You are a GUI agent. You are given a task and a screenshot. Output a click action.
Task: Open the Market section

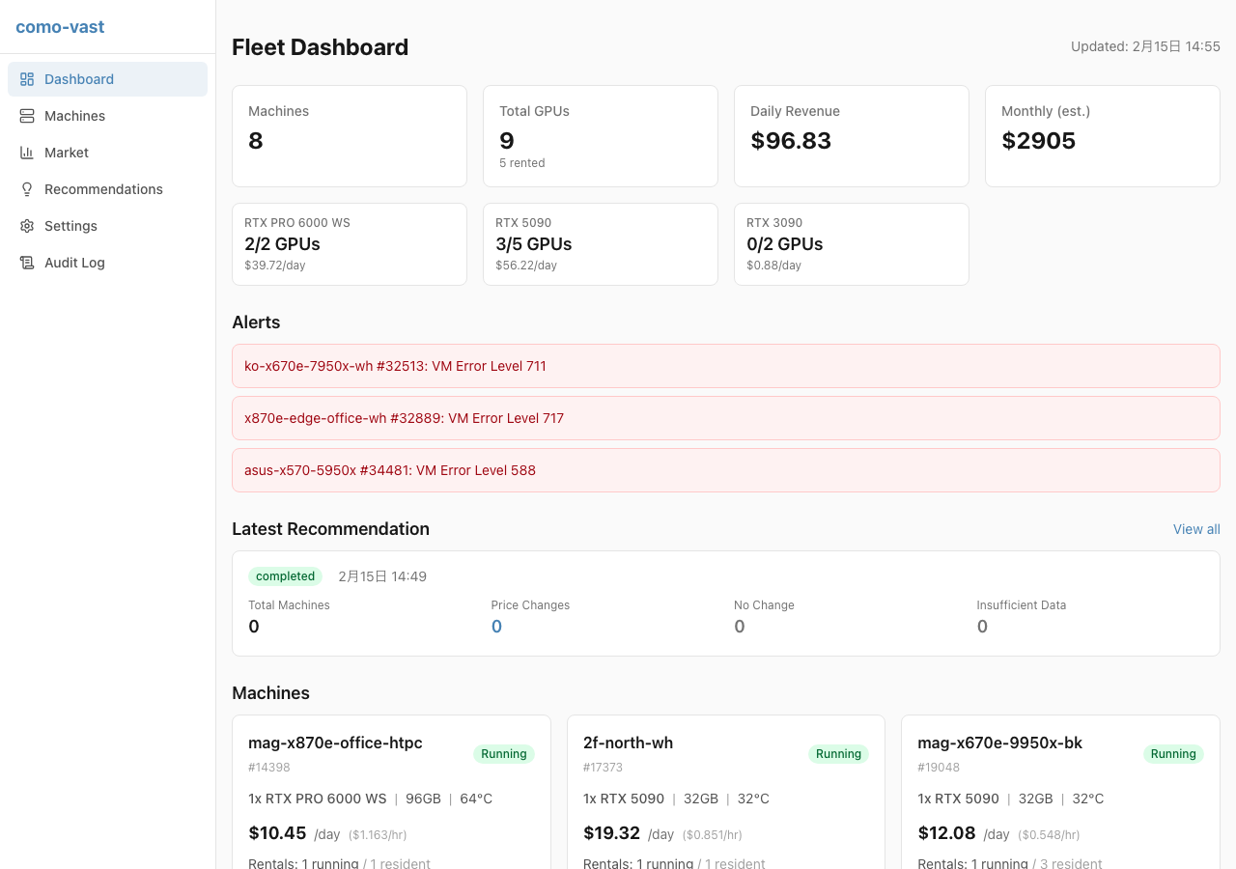point(107,153)
